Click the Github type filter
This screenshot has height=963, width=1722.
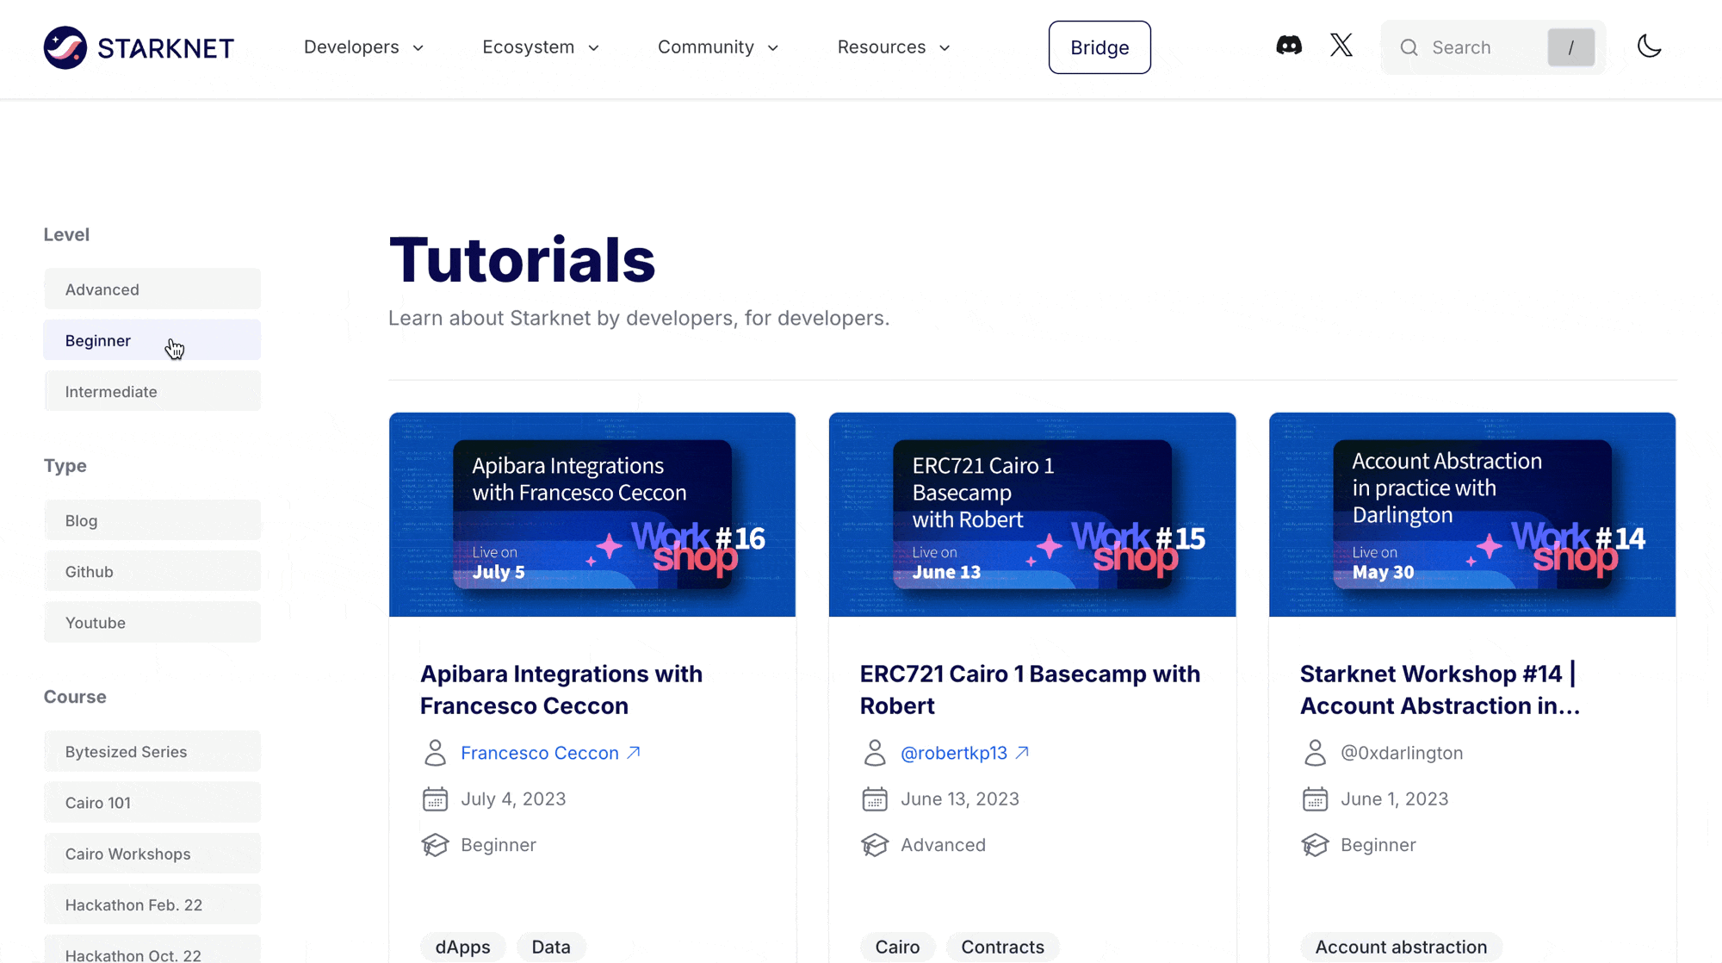click(x=152, y=571)
